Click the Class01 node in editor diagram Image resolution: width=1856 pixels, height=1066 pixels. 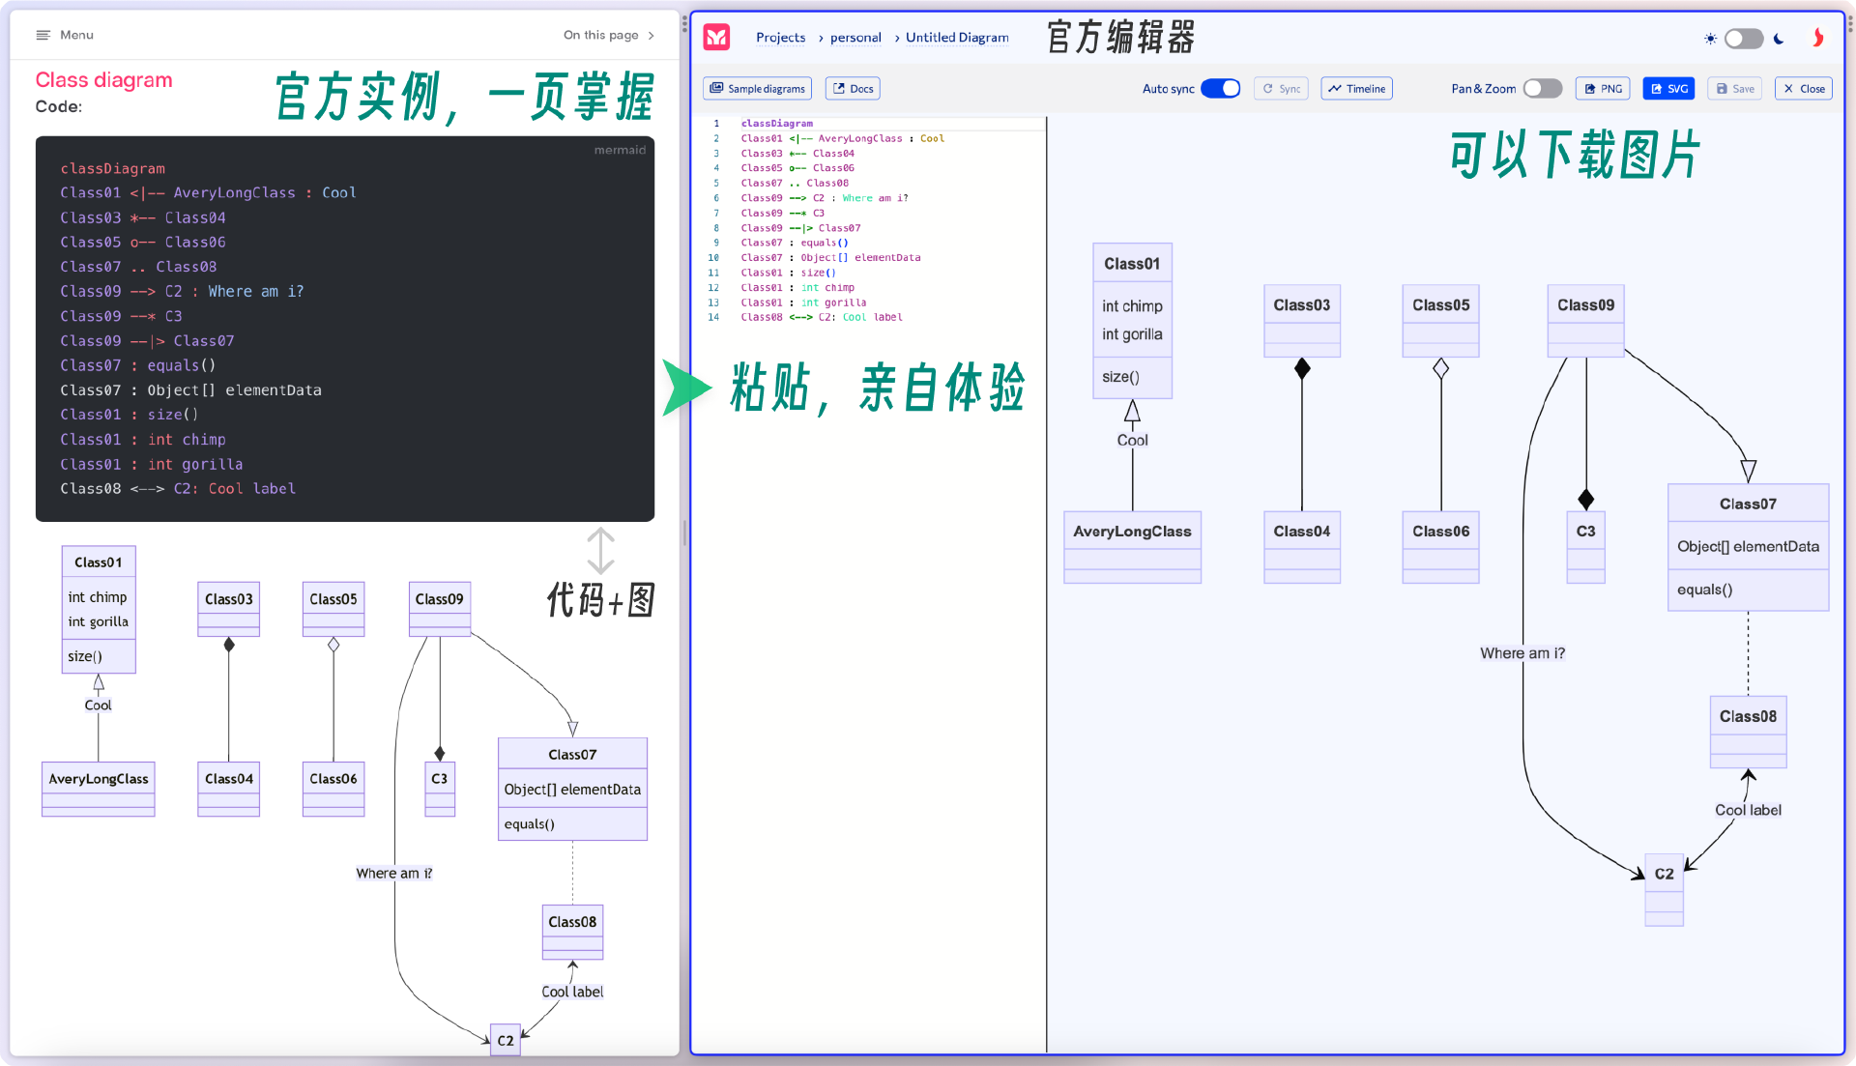1132,321
